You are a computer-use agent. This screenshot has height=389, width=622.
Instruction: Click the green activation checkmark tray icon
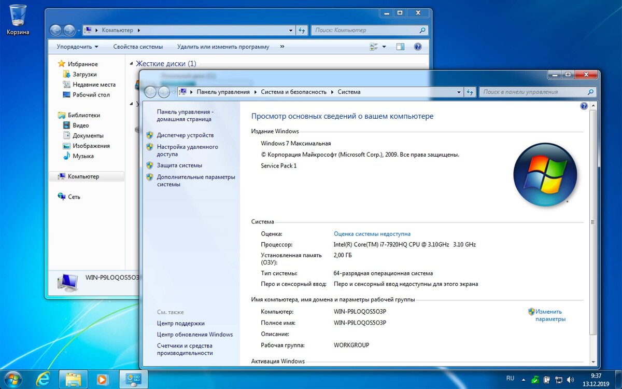[x=535, y=379]
